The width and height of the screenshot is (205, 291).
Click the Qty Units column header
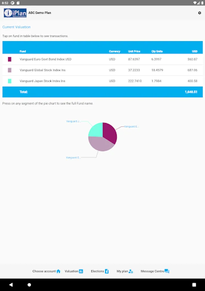[x=157, y=51]
